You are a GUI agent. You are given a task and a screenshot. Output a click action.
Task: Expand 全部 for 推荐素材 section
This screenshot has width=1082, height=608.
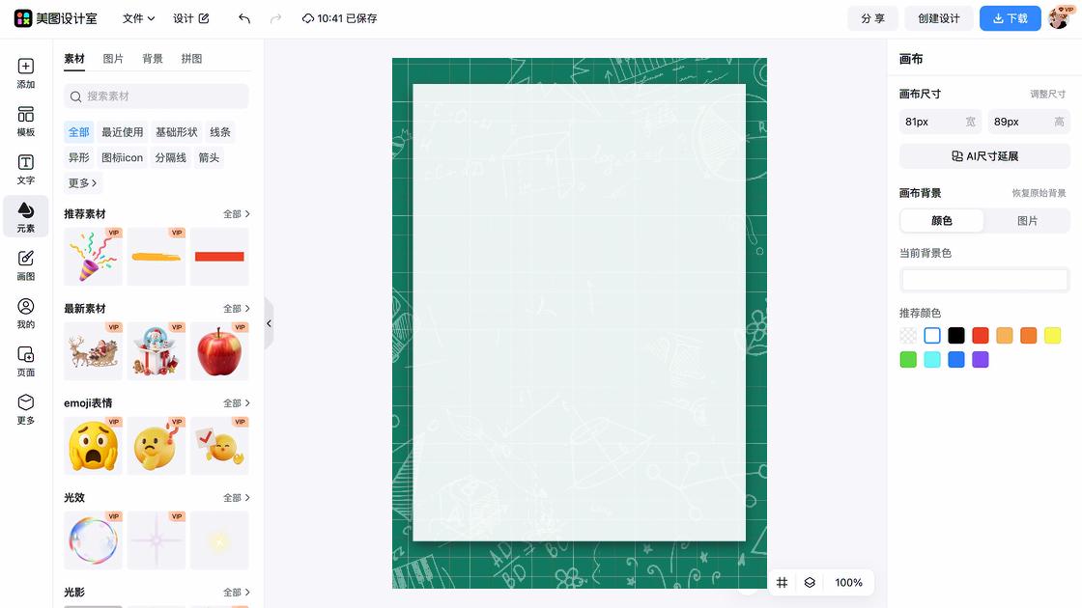[x=237, y=214]
